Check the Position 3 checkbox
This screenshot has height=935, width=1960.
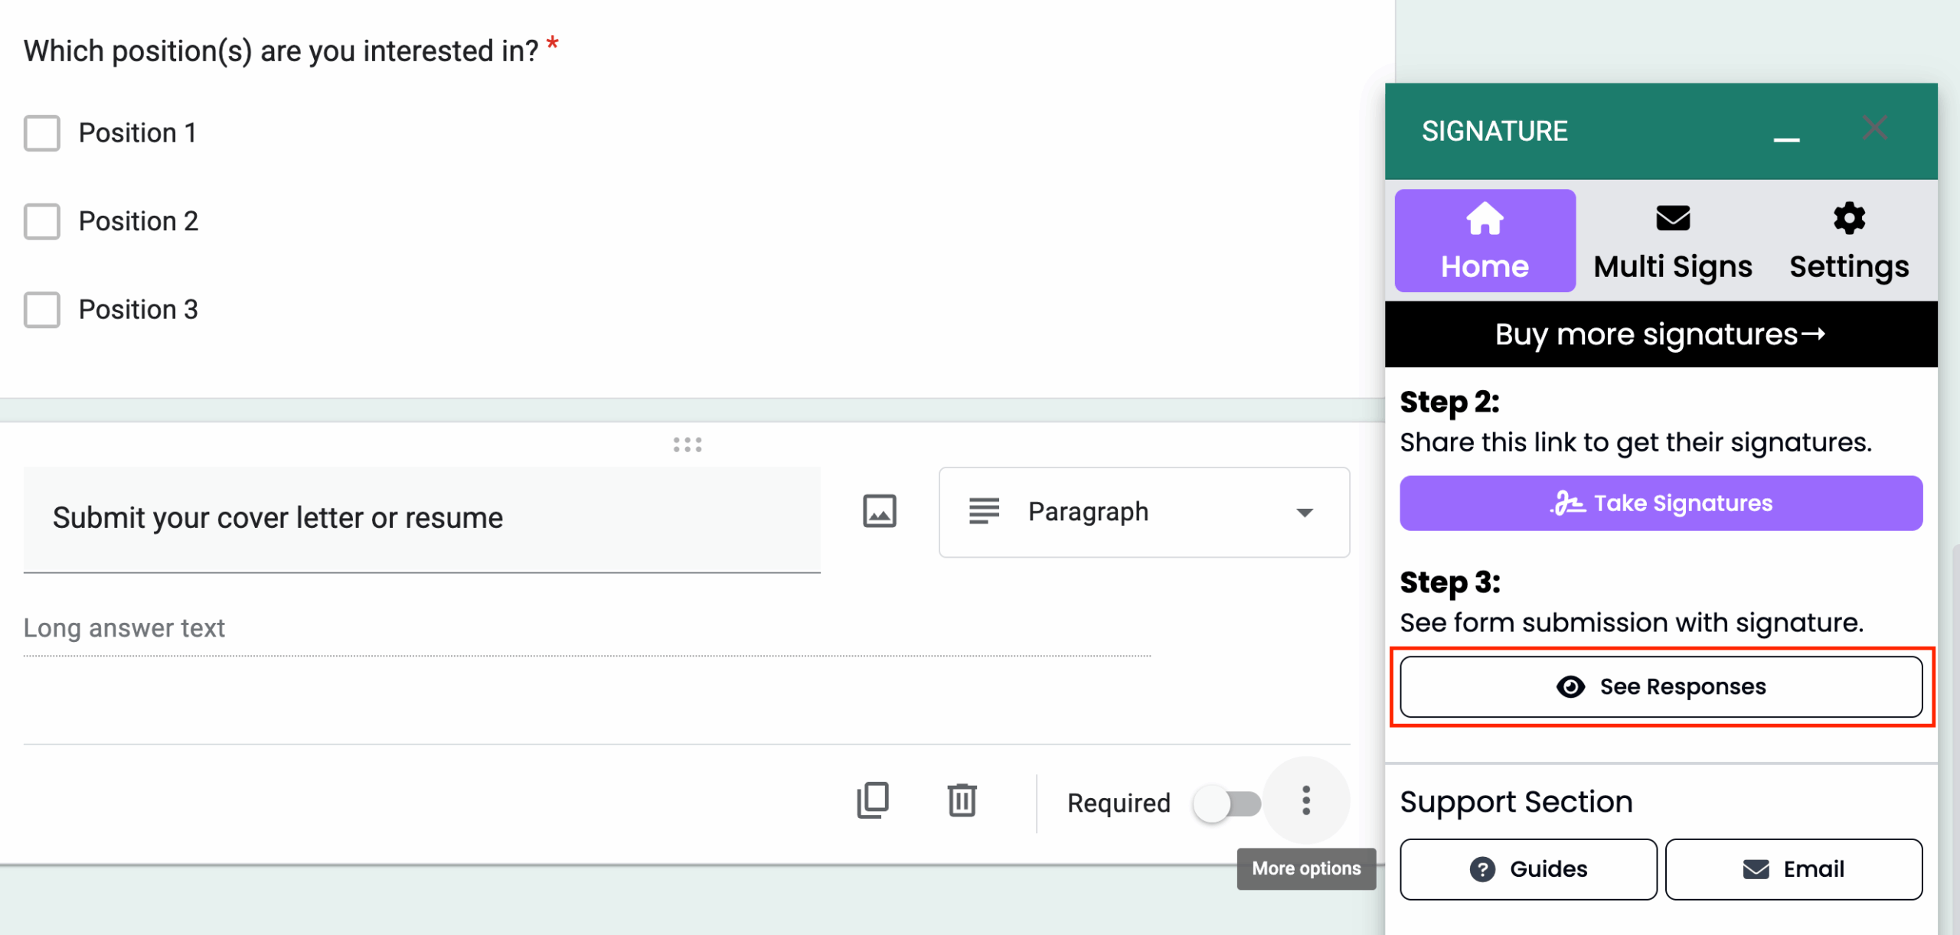[x=42, y=310]
